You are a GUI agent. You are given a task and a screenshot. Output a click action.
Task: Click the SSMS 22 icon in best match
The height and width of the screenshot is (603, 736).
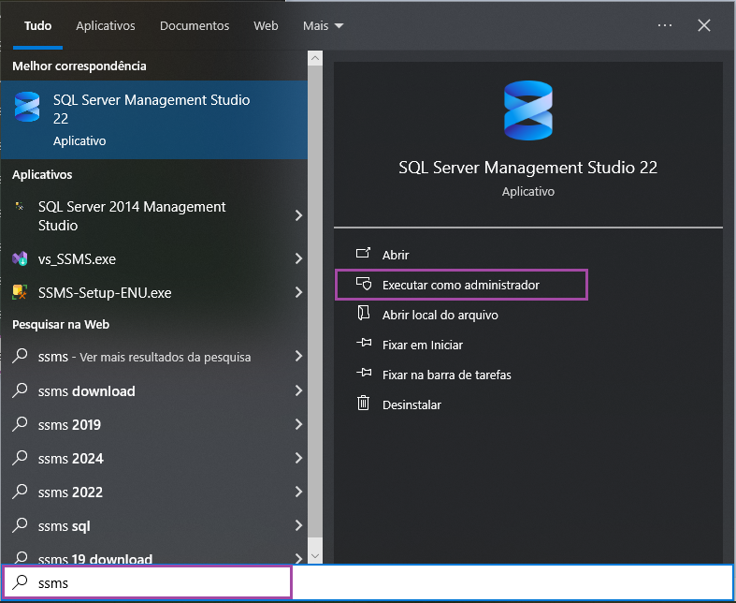pyautogui.click(x=27, y=108)
